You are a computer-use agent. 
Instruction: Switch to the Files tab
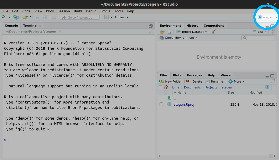164,75
